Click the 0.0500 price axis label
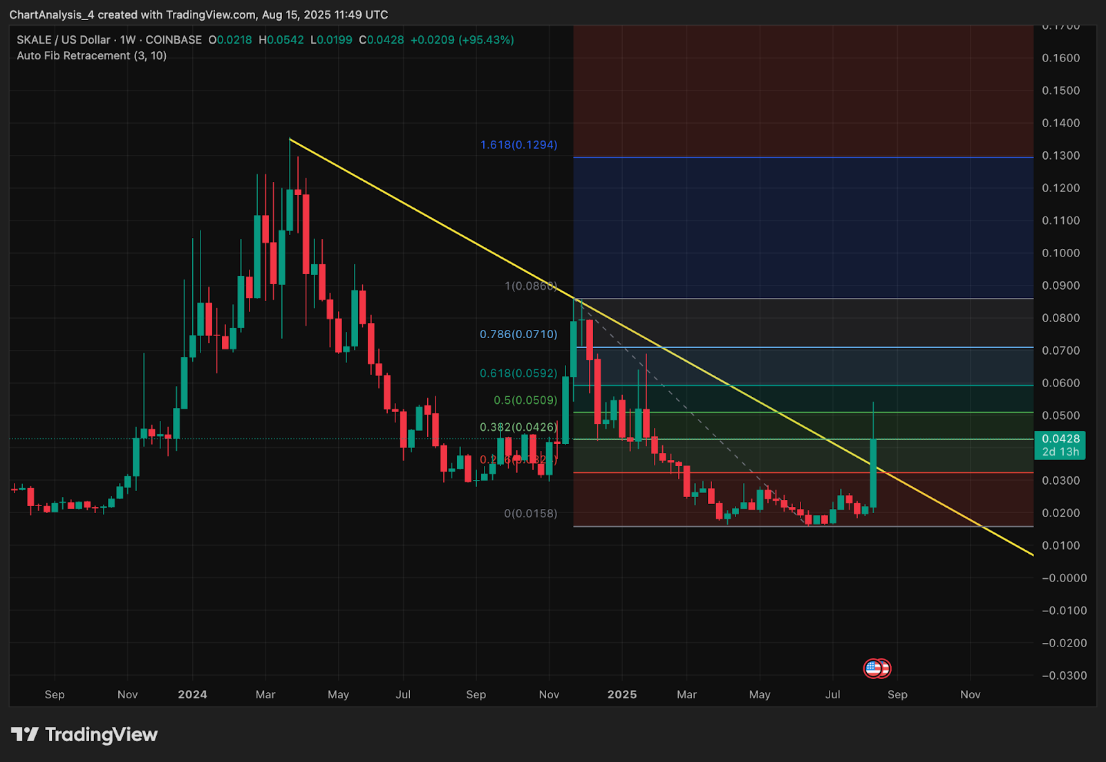The height and width of the screenshot is (762, 1106). pyautogui.click(x=1061, y=416)
